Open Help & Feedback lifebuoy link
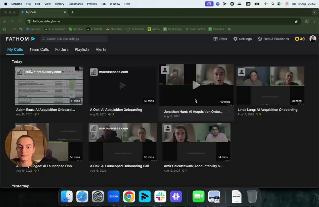 (273, 39)
